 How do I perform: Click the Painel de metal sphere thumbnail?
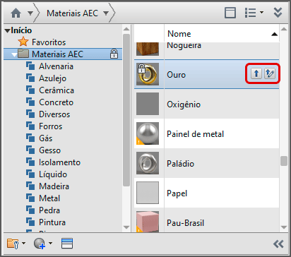coord(148,133)
